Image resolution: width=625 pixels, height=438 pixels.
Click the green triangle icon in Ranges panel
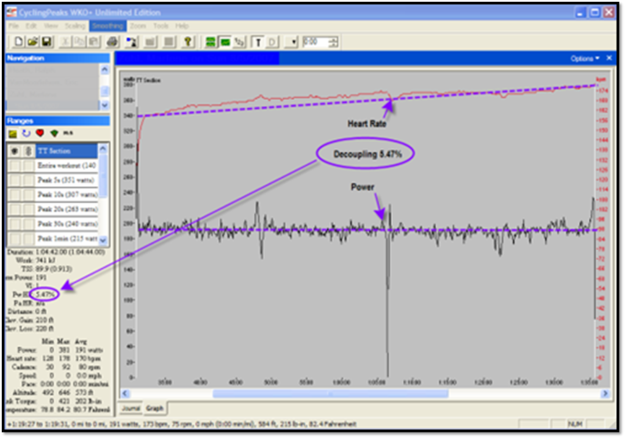pyautogui.click(x=54, y=134)
